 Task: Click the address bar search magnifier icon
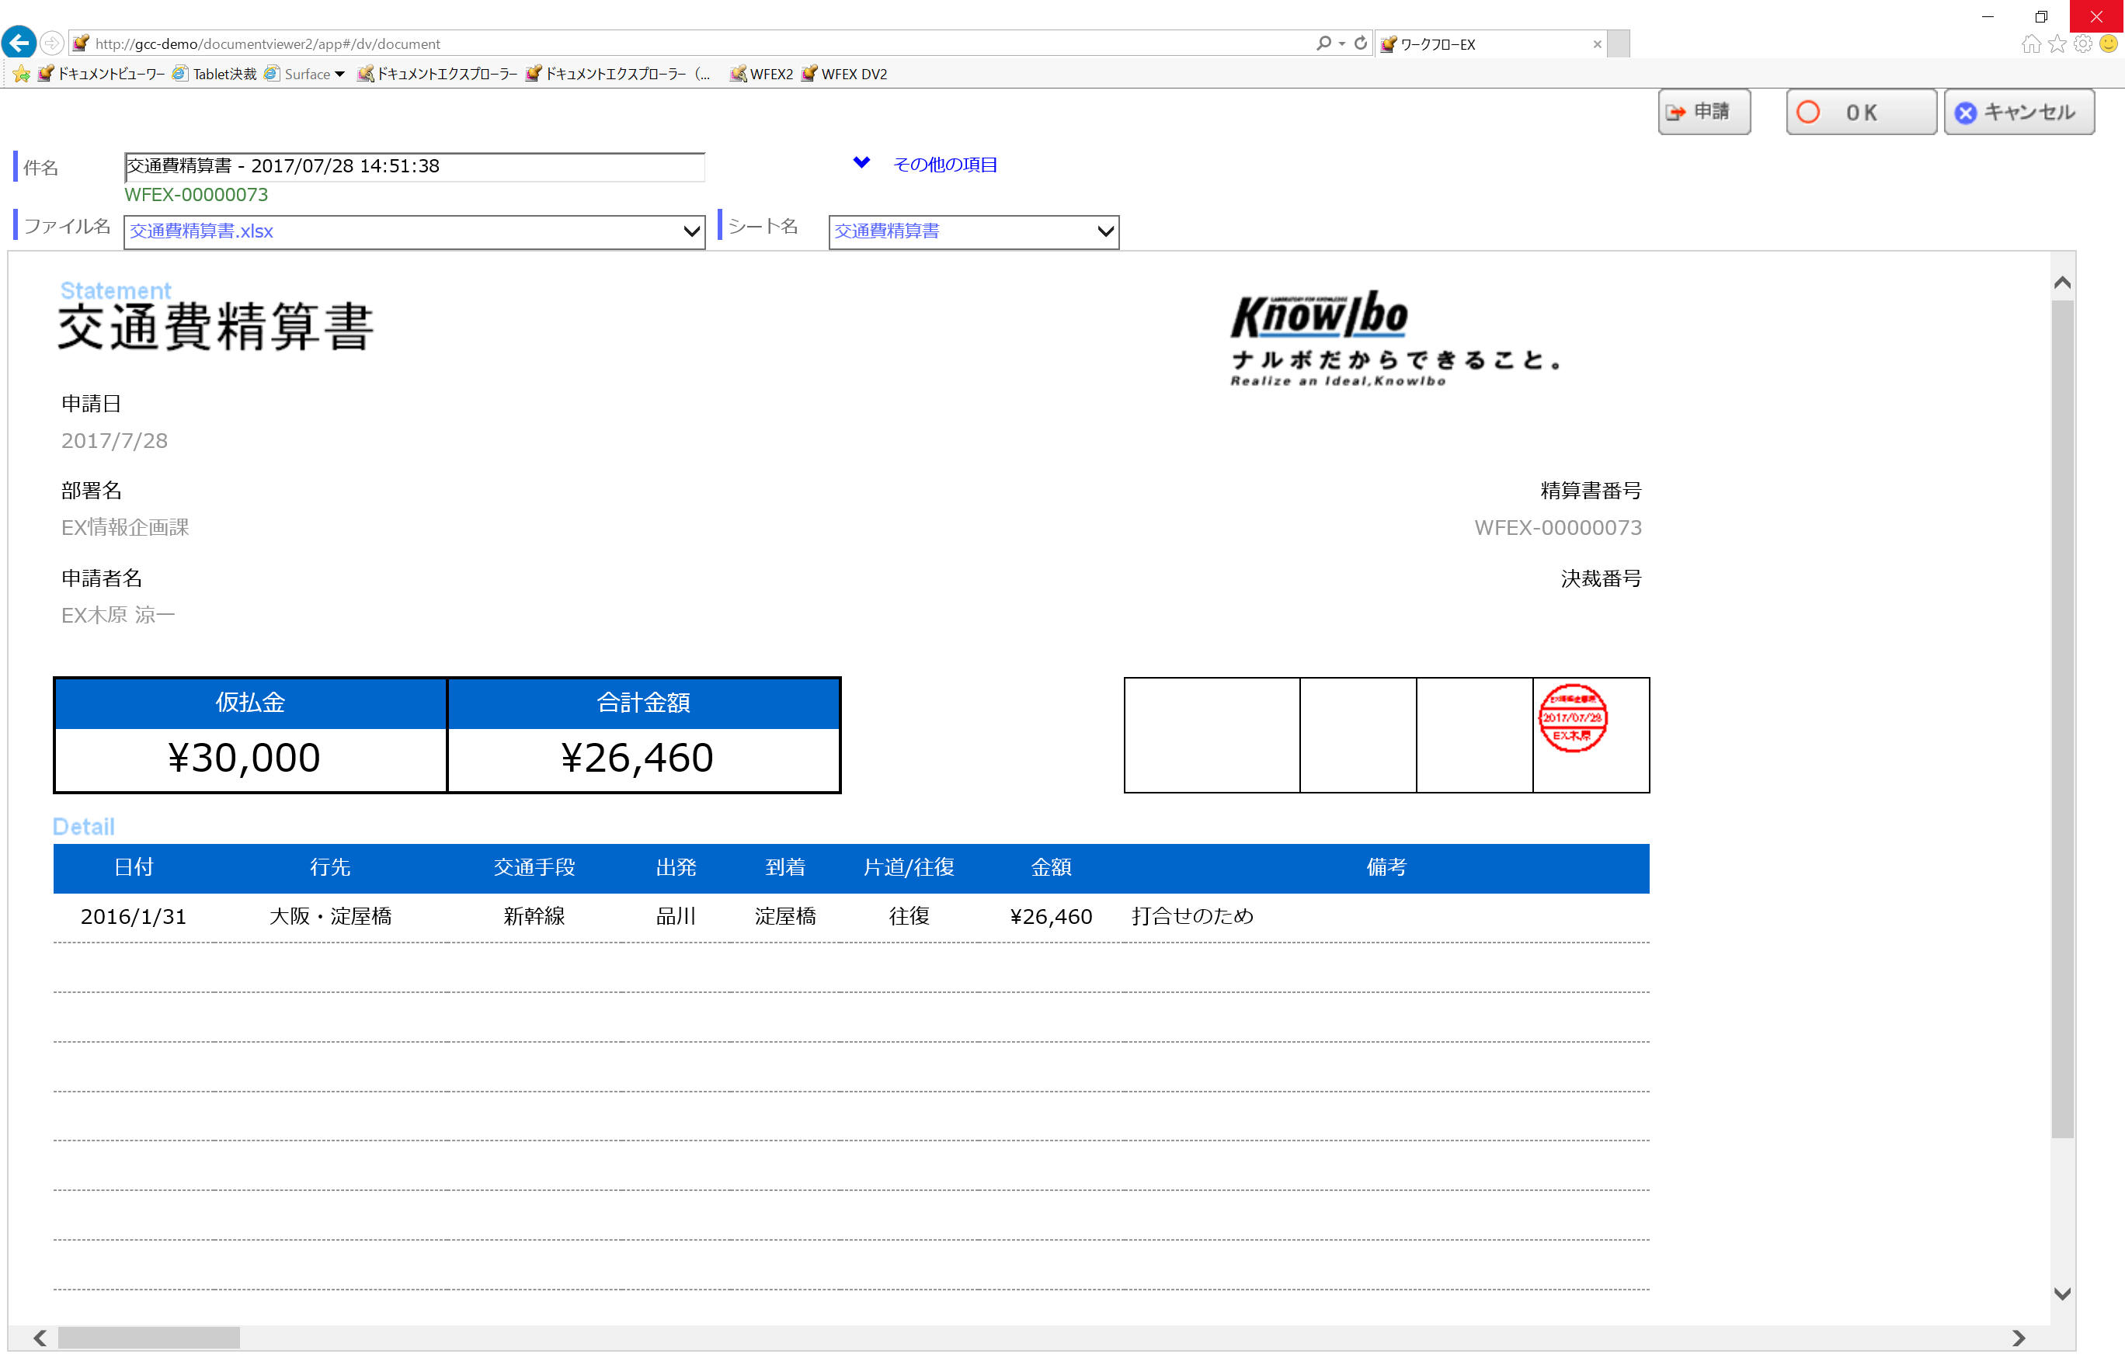[x=1323, y=43]
